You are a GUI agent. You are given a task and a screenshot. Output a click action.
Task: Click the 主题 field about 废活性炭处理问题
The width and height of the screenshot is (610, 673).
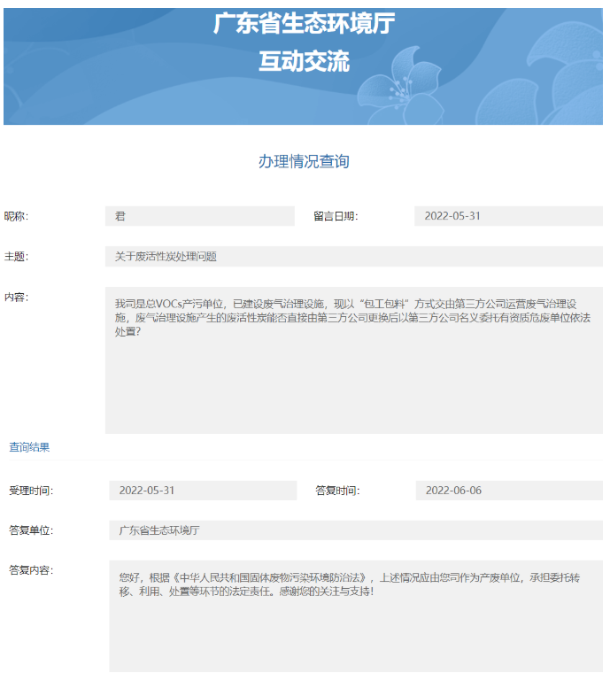(353, 257)
